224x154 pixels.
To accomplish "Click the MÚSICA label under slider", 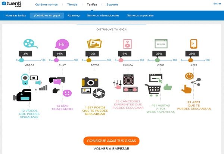I will [x=128, y=65].
